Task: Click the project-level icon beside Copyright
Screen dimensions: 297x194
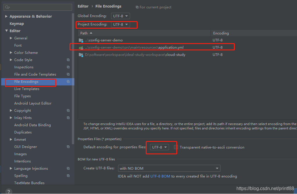Action: (x=68, y=111)
